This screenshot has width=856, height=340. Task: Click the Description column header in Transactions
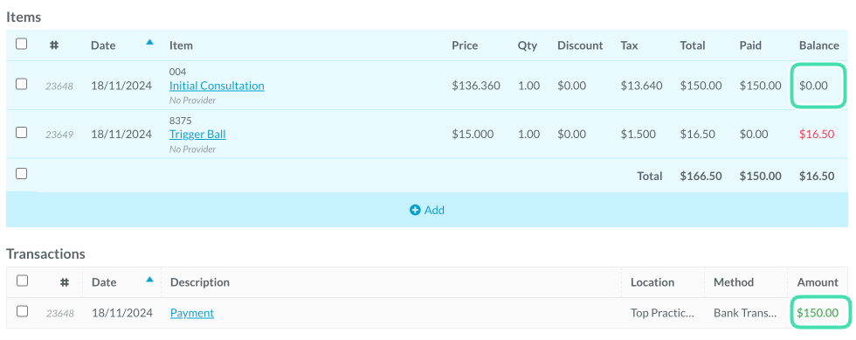tap(200, 282)
